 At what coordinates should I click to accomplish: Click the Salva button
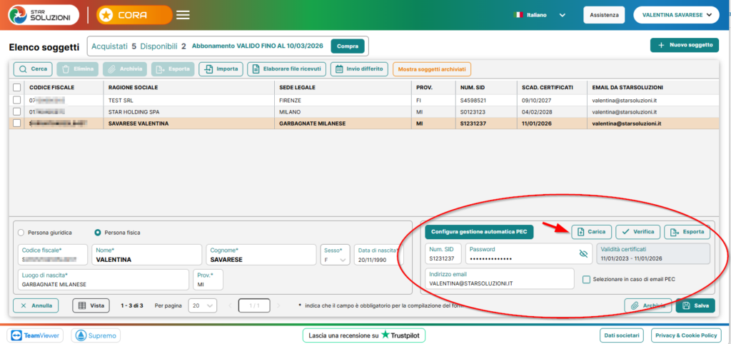coord(695,305)
